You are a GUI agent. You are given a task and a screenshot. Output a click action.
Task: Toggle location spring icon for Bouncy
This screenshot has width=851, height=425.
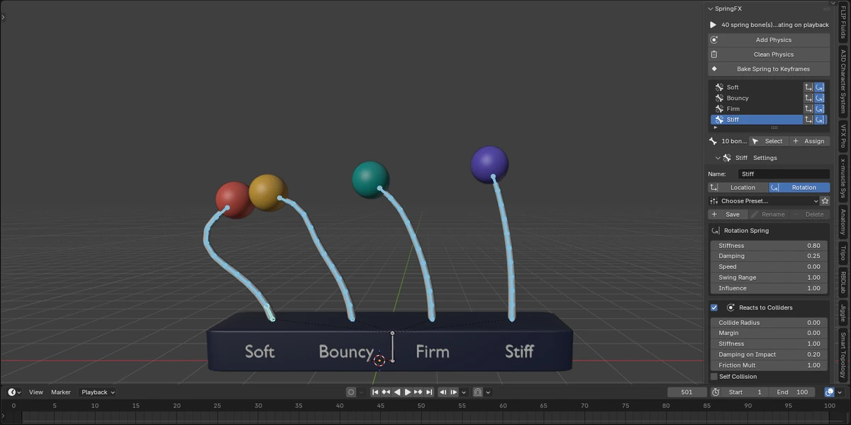pos(808,98)
